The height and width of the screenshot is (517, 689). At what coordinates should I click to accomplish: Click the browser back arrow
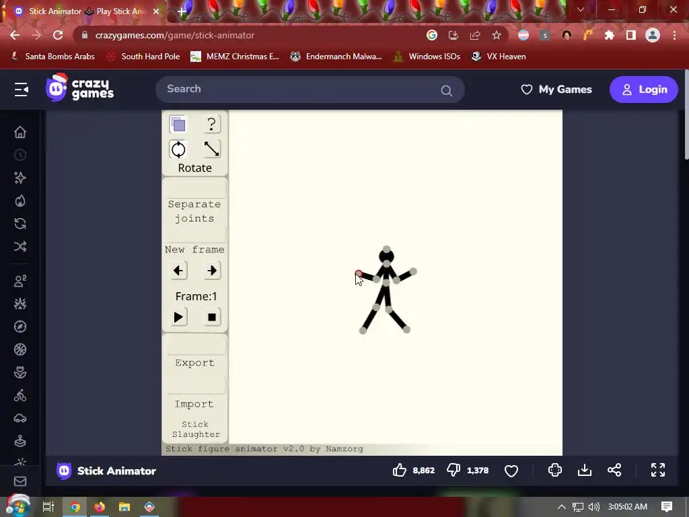tap(15, 35)
